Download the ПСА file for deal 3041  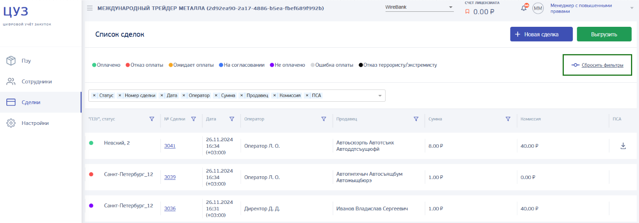(x=623, y=146)
